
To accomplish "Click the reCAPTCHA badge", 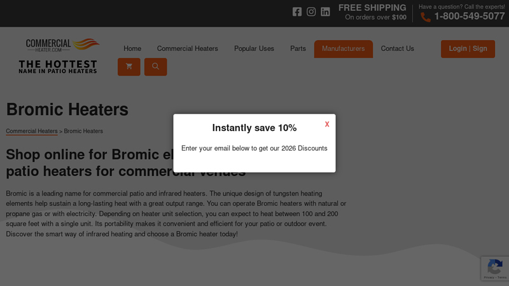I will pyautogui.click(x=495, y=269).
